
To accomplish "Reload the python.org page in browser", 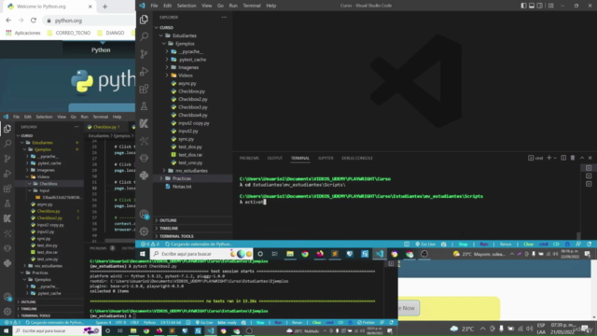I will click(x=34, y=21).
